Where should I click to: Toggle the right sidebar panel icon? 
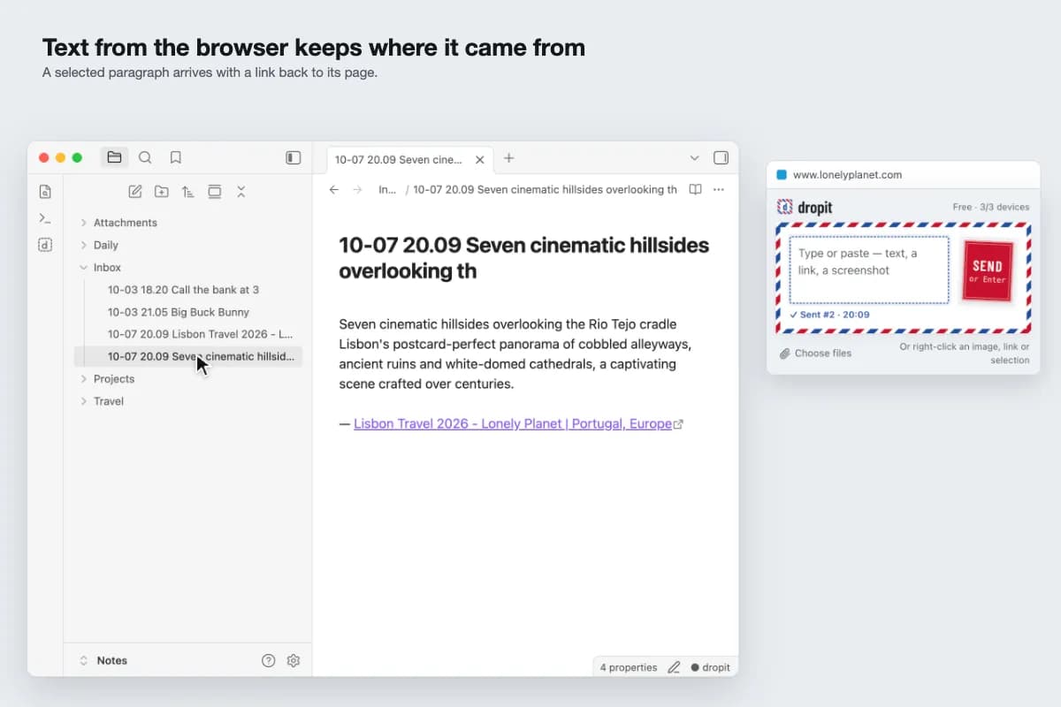tap(721, 158)
